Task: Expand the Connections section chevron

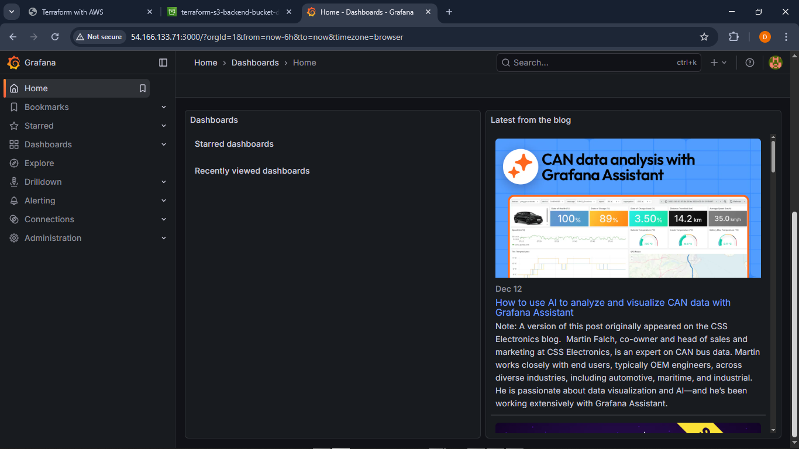Action: pos(164,219)
